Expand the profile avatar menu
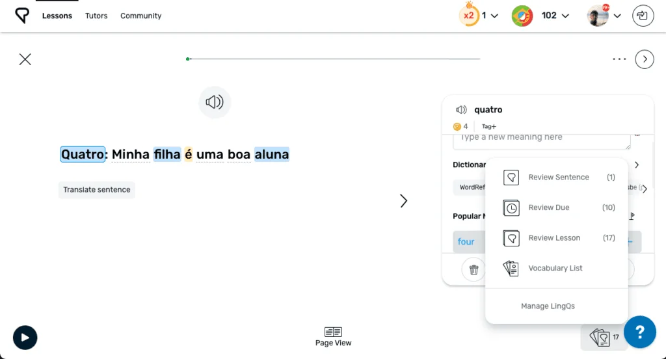The width and height of the screenshot is (666, 359). [x=604, y=16]
